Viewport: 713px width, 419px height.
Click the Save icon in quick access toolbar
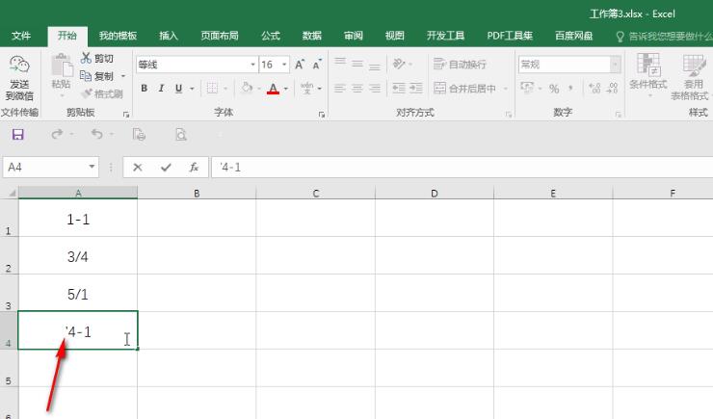(x=18, y=134)
